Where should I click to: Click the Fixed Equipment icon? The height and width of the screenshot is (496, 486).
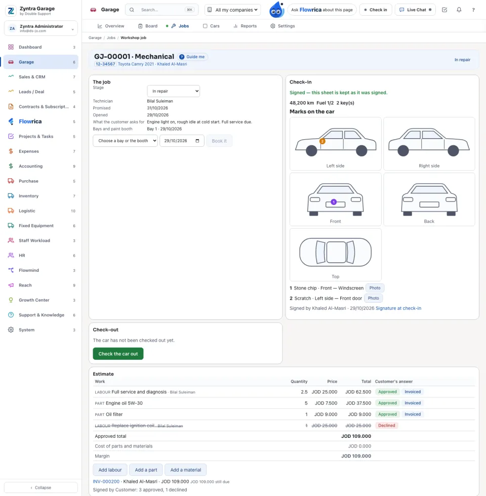(x=11, y=226)
